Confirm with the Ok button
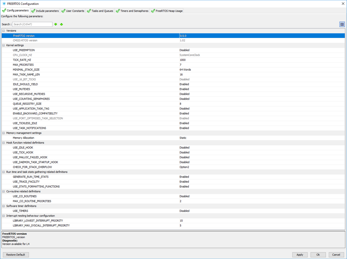 (x=318, y=255)
